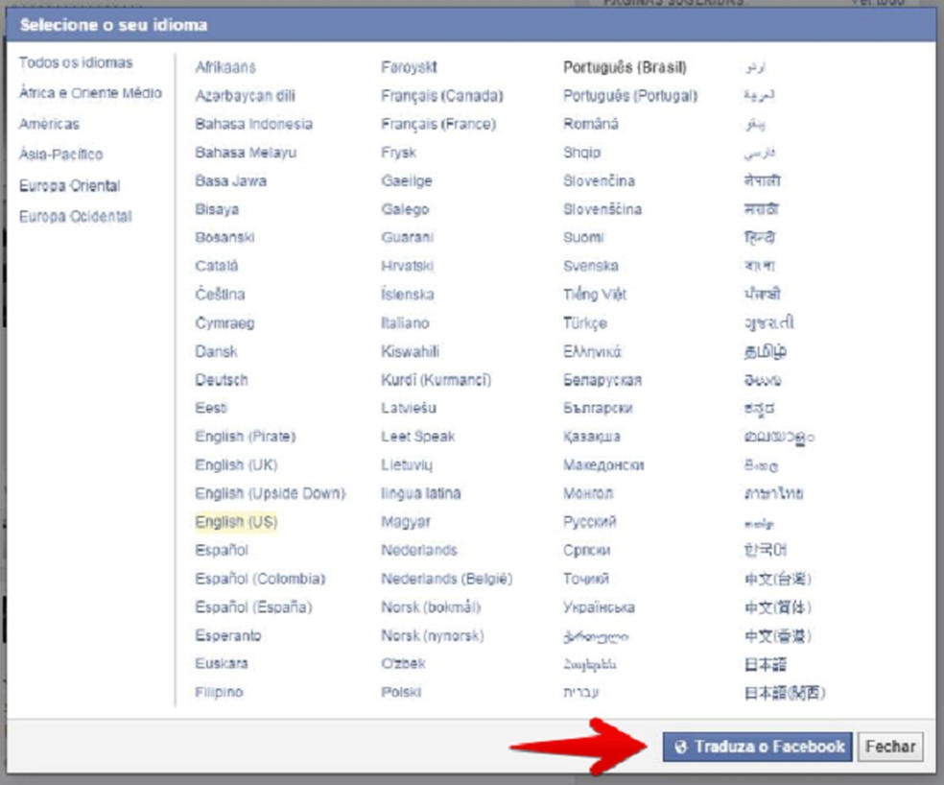The width and height of the screenshot is (944, 785).
Task: Select Esperanto language
Action: pyautogui.click(x=228, y=635)
